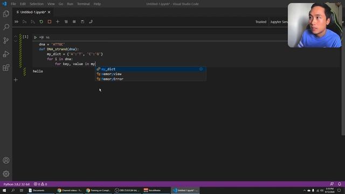The image size is (345, 194).
Task: Show details for my_dict suggestion
Action: 201,69
